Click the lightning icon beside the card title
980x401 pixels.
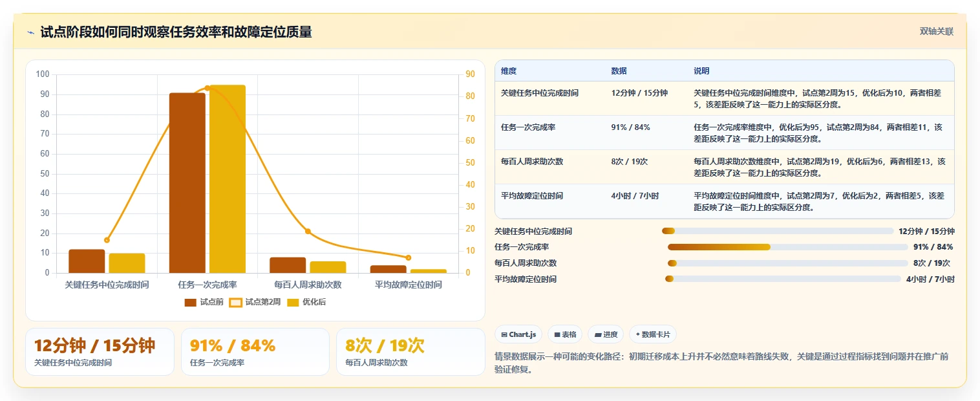pos(30,32)
